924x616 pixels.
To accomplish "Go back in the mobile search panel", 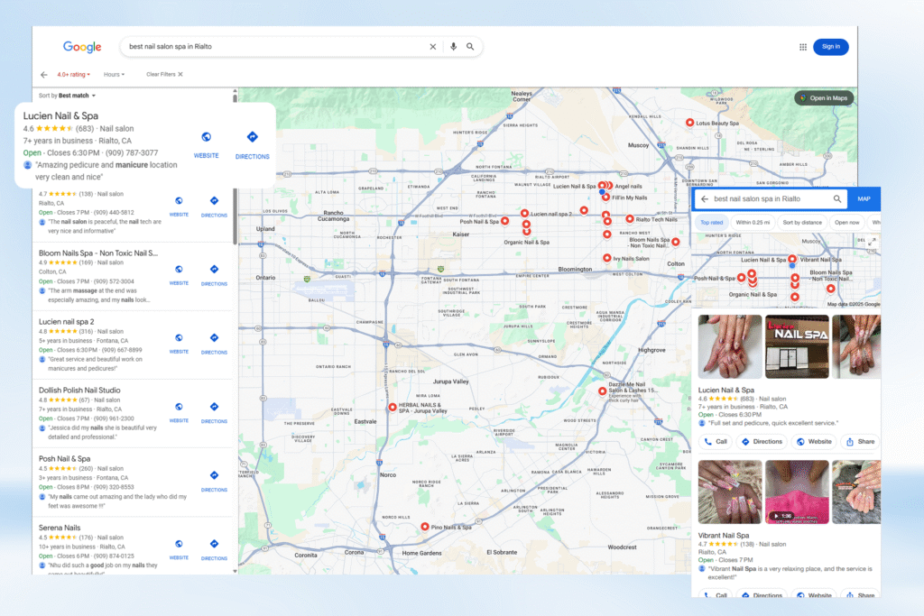I will pyautogui.click(x=704, y=199).
